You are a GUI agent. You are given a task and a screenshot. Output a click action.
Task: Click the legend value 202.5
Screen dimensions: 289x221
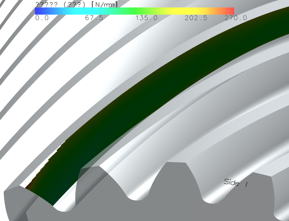pyautogui.click(x=196, y=18)
